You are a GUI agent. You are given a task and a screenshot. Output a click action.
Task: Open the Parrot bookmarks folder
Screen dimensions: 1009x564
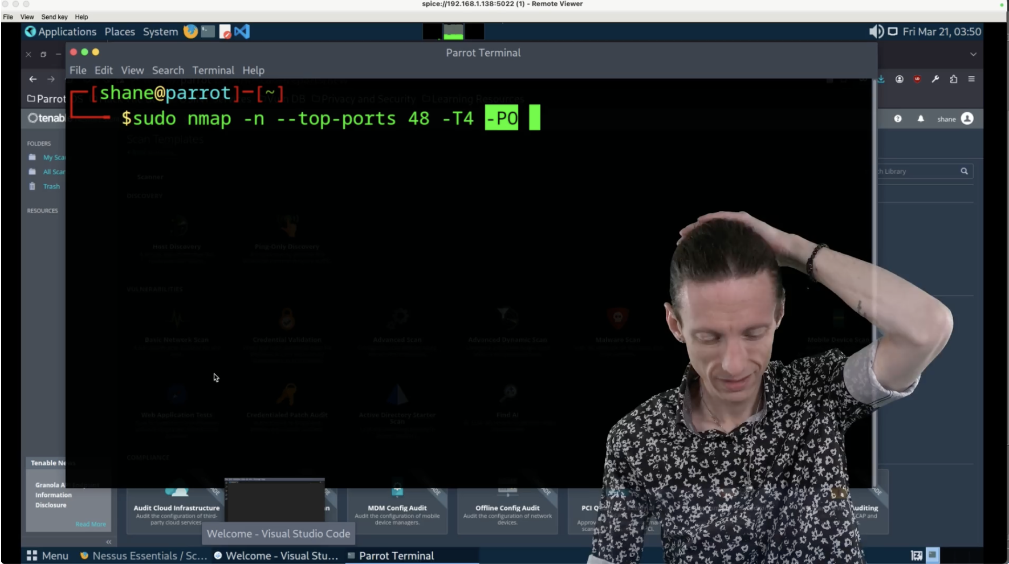pyautogui.click(x=47, y=99)
